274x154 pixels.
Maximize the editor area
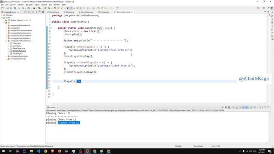pos(268,12)
